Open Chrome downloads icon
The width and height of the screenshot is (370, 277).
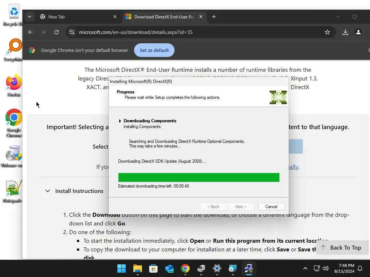345,32
